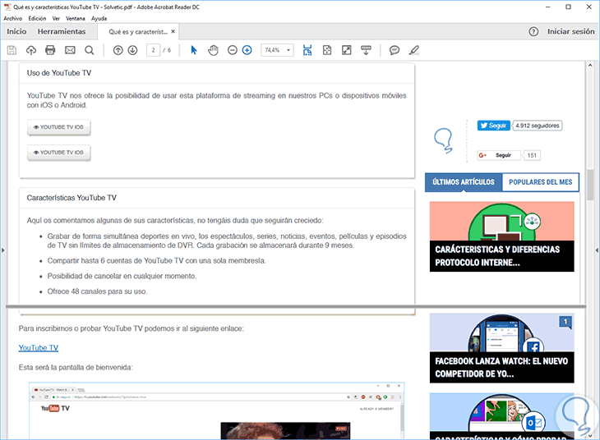Open the 74,4% zoom dropdown
This screenshot has height=440, width=600.
click(288, 50)
